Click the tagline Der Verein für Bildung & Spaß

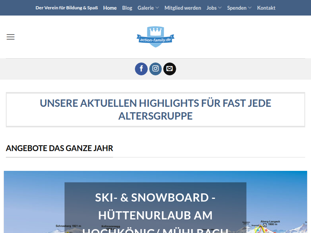click(66, 8)
